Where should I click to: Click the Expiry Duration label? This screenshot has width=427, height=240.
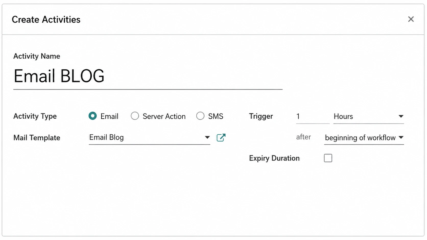click(274, 158)
